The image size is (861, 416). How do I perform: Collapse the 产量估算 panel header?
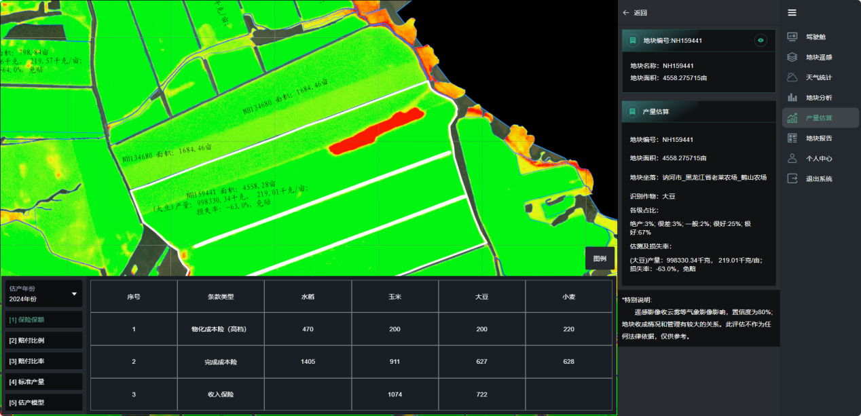(x=698, y=111)
